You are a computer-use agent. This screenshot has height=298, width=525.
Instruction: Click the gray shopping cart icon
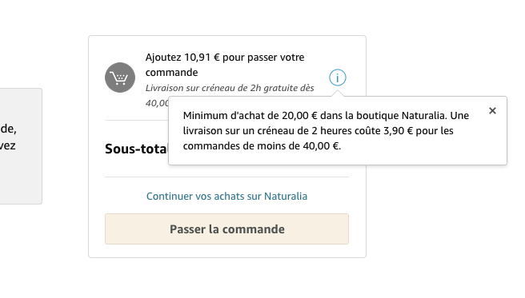[120, 77]
